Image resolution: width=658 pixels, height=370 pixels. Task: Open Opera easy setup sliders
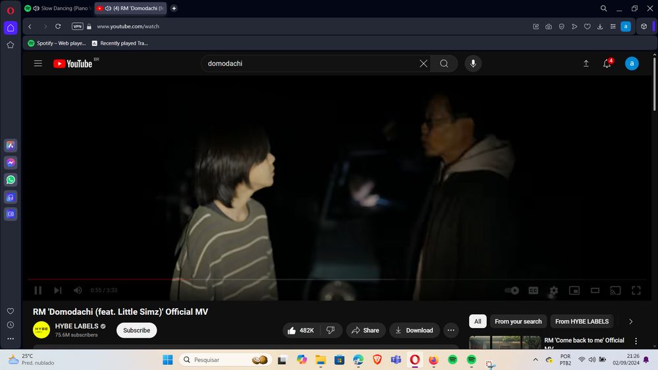613,26
